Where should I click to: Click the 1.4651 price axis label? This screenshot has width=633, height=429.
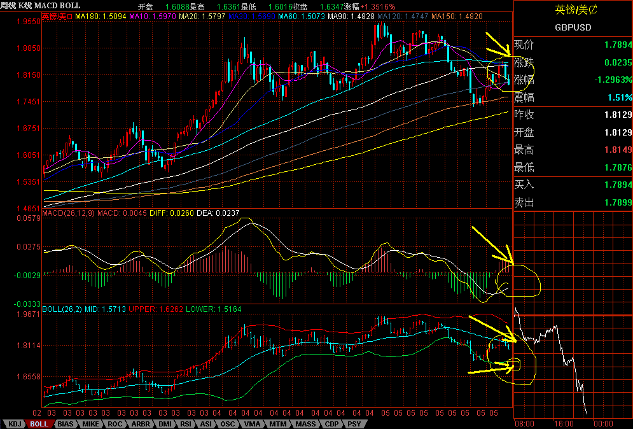(29, 209)
